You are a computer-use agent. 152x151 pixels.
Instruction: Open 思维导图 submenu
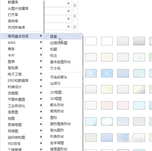point(22,125)
